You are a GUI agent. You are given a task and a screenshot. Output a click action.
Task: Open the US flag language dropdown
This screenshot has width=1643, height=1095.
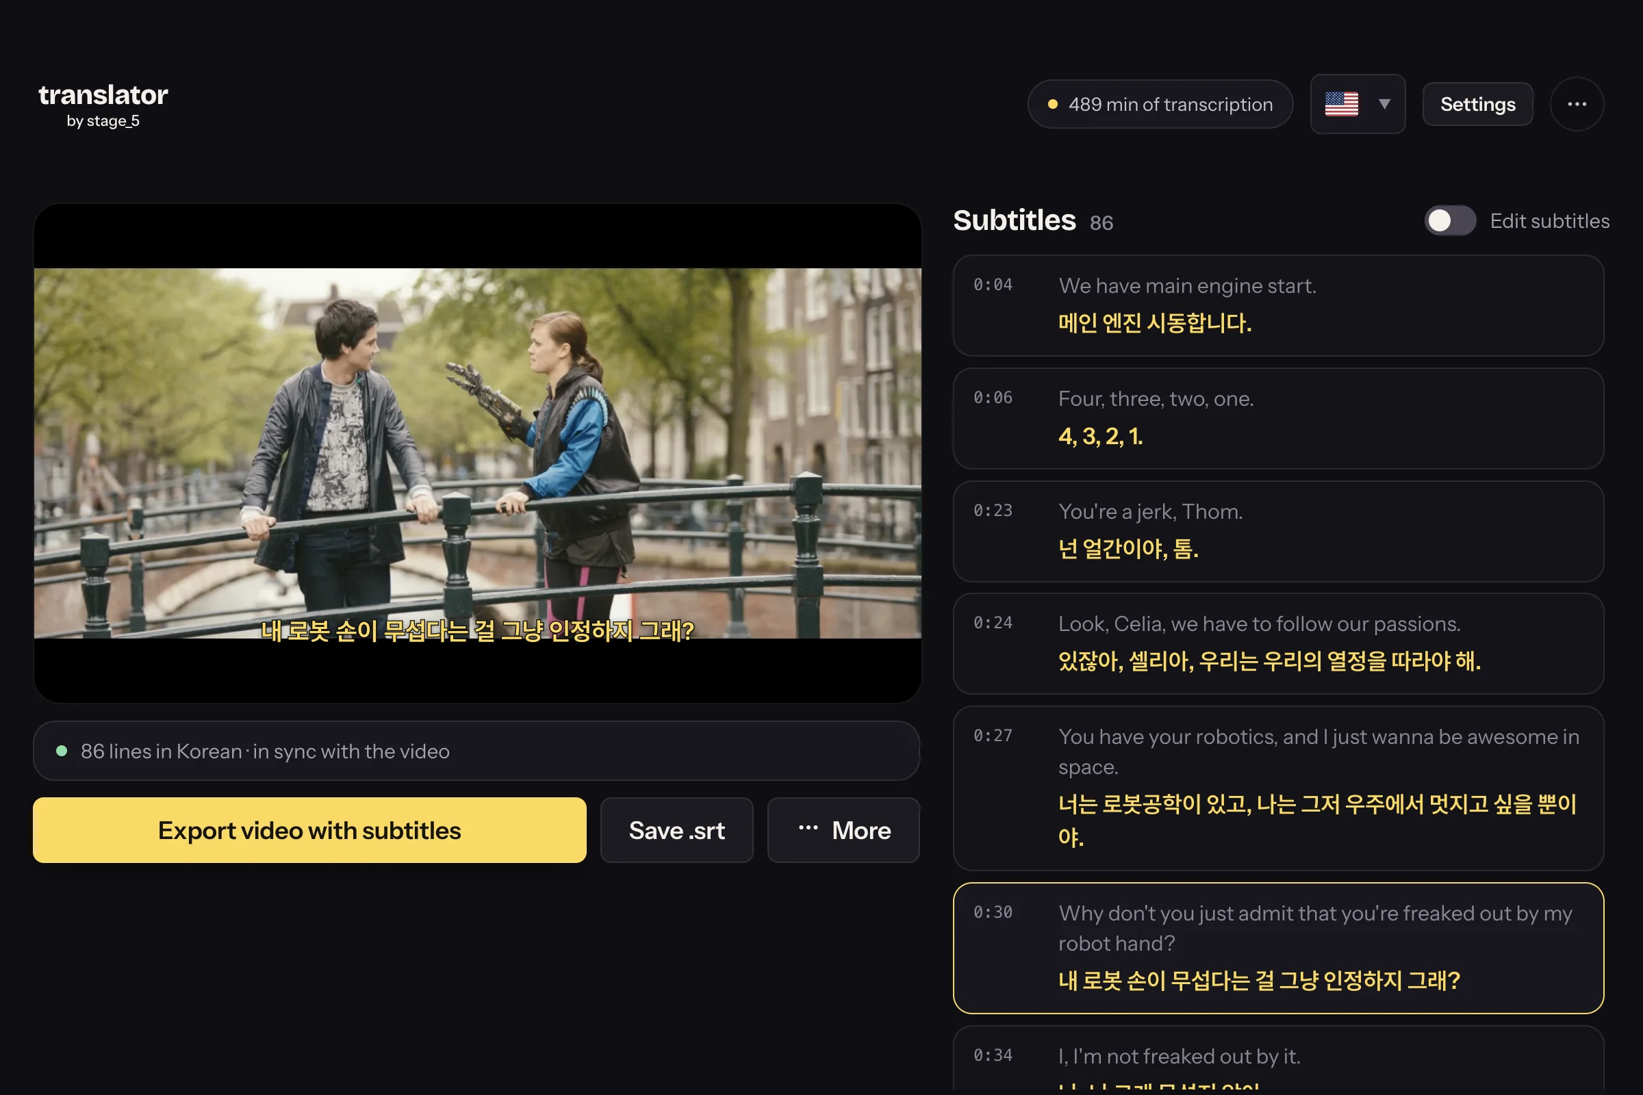1358,104
